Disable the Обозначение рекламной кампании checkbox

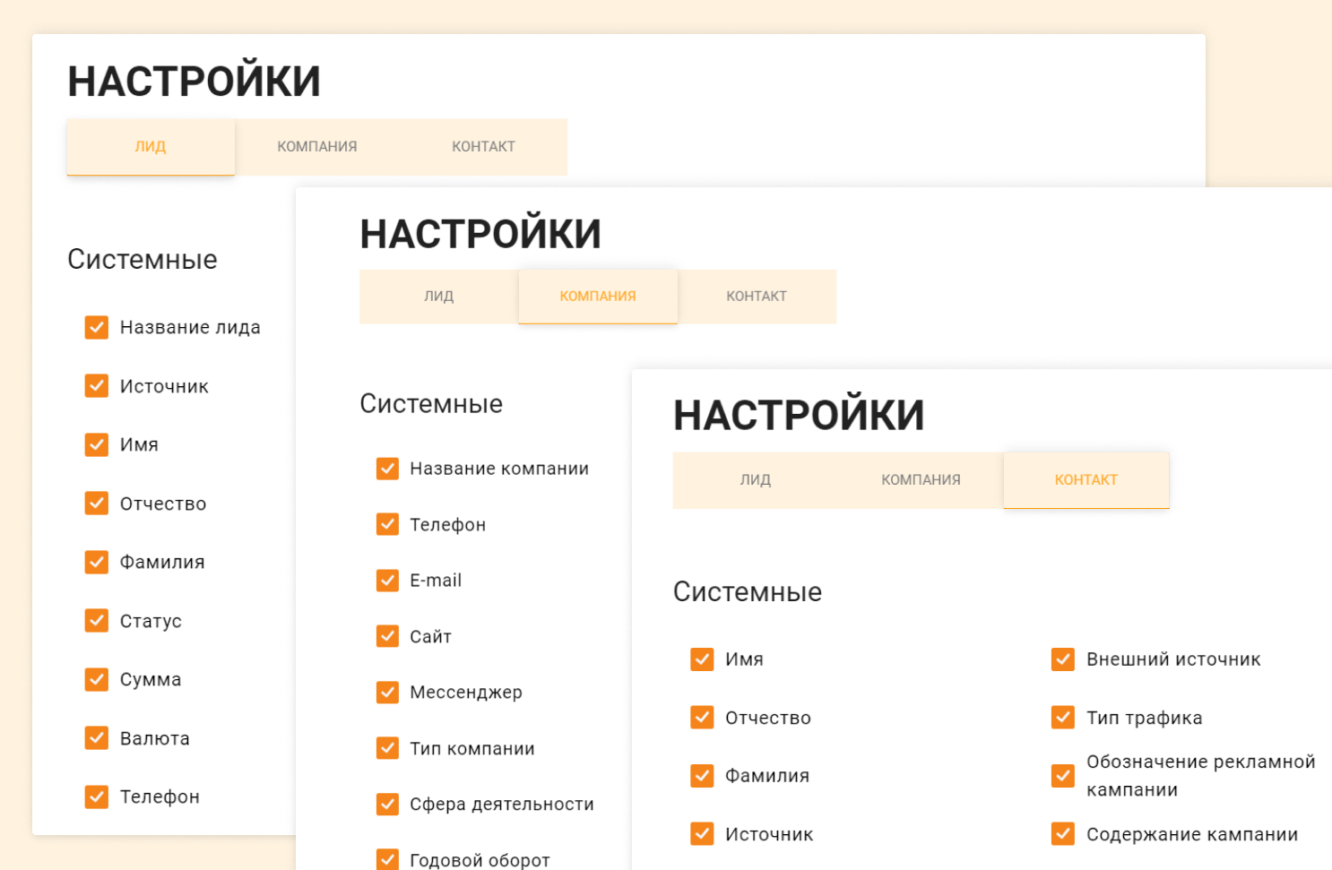click(x=1063, y=776)
